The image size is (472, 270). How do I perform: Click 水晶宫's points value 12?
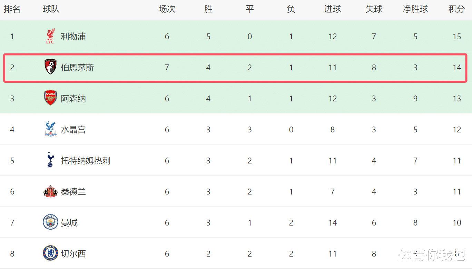click(x=456, y=130)
